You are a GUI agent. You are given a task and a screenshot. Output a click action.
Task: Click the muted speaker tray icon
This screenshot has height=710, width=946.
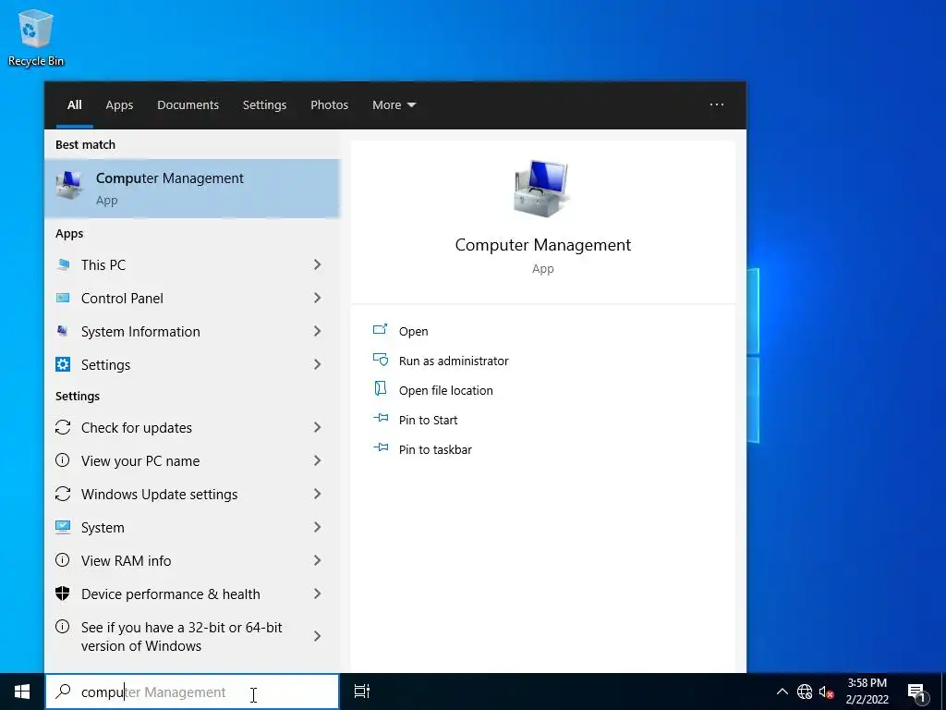(x=826, y=692)
